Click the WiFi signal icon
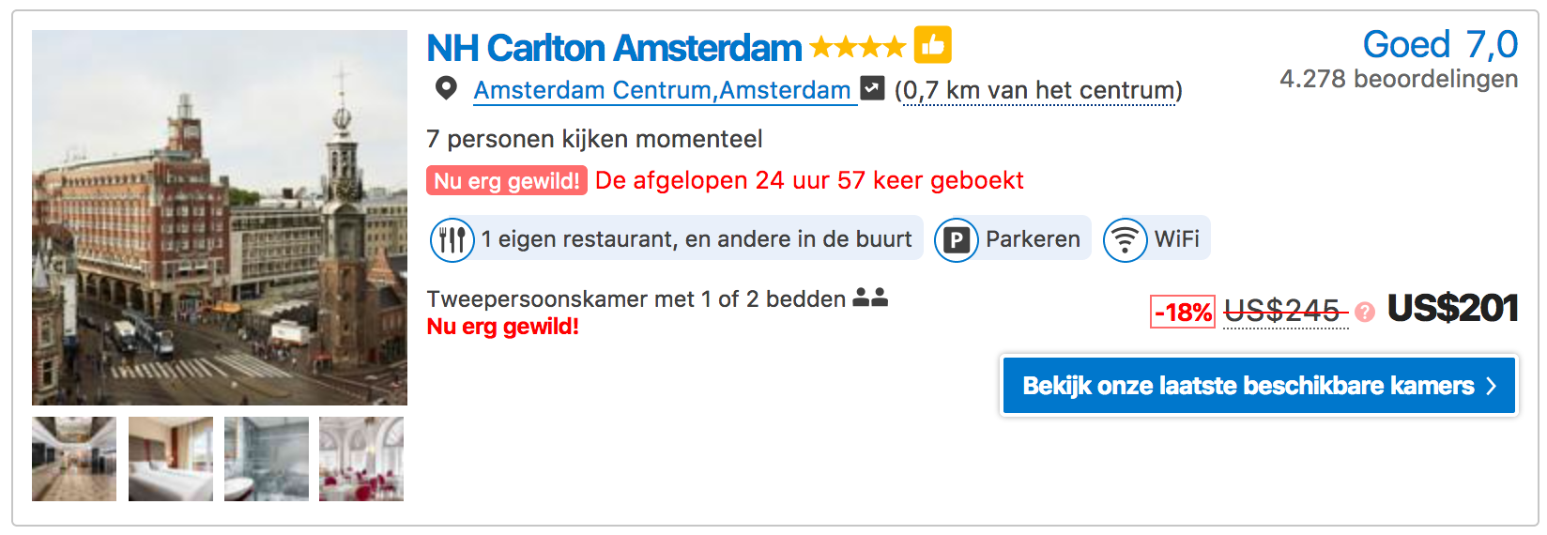Screen dimensions: 1547x535 [x=1125, y=239]
